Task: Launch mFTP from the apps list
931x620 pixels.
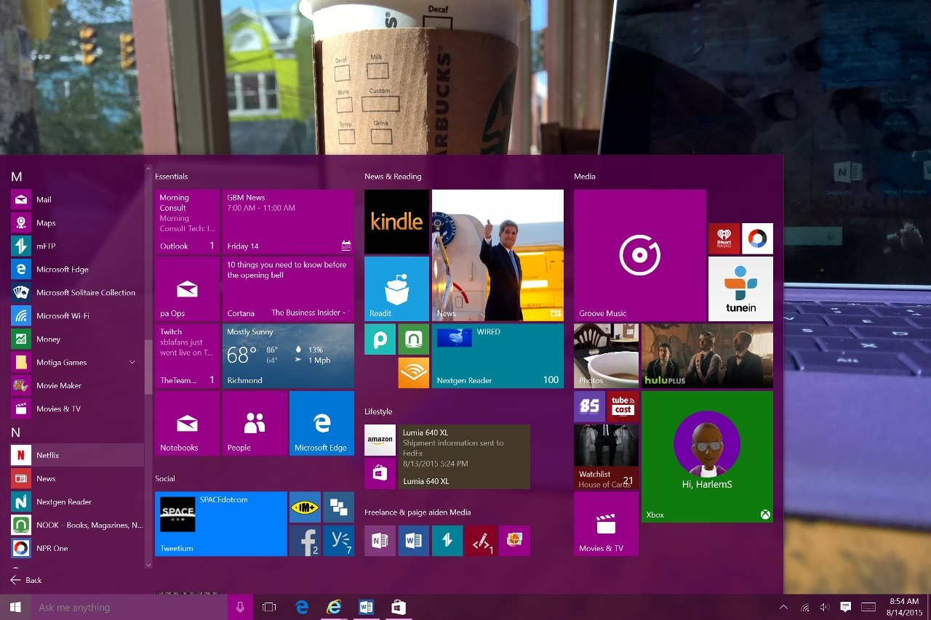Action: tap(77, 246)
